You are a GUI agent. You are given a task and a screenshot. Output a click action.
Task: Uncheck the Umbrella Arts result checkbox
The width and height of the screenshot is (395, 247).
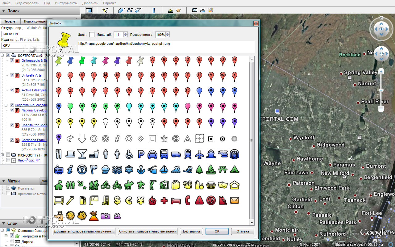tap(12, 75)
